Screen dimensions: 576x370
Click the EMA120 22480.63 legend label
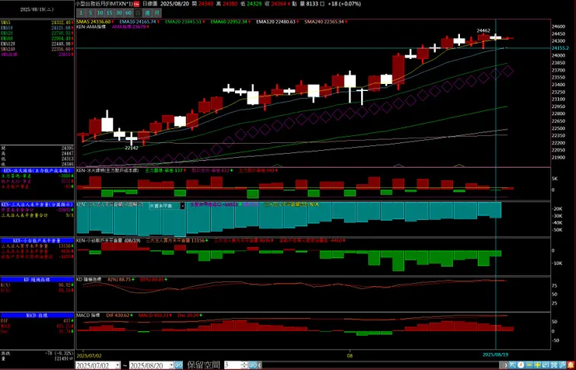tap(277, 22)
